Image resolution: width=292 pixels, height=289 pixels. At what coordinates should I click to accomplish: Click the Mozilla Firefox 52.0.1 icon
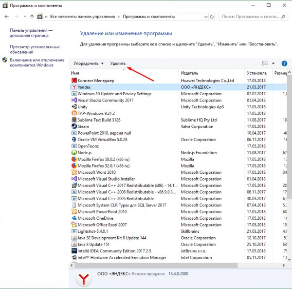point(74,165)
